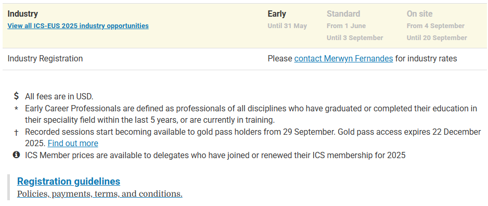Click the Until 20 September date text
This screenshot has height=206, width=488.
[x=436, y=37]
